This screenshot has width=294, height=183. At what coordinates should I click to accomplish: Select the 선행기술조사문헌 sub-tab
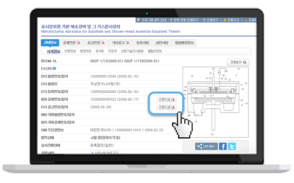132,51
